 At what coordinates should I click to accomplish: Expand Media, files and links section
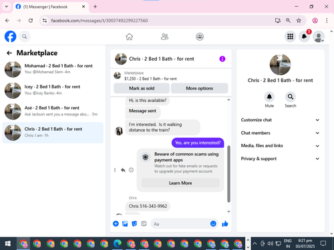coord(280,146)
